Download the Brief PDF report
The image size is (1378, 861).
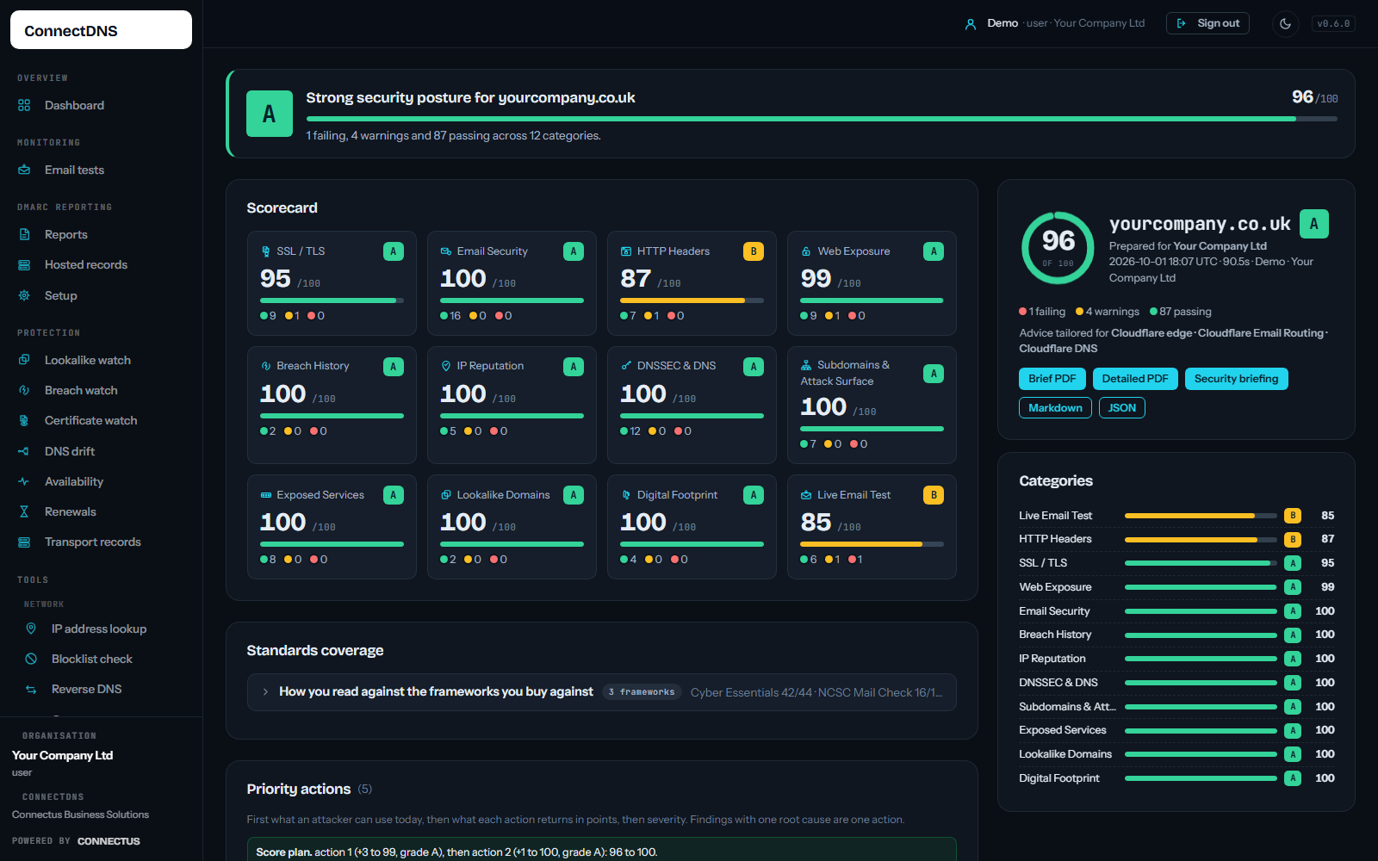coord(1052,379)
